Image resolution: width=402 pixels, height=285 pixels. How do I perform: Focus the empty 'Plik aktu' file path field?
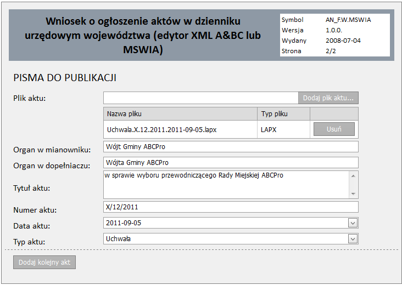[201, 98]
